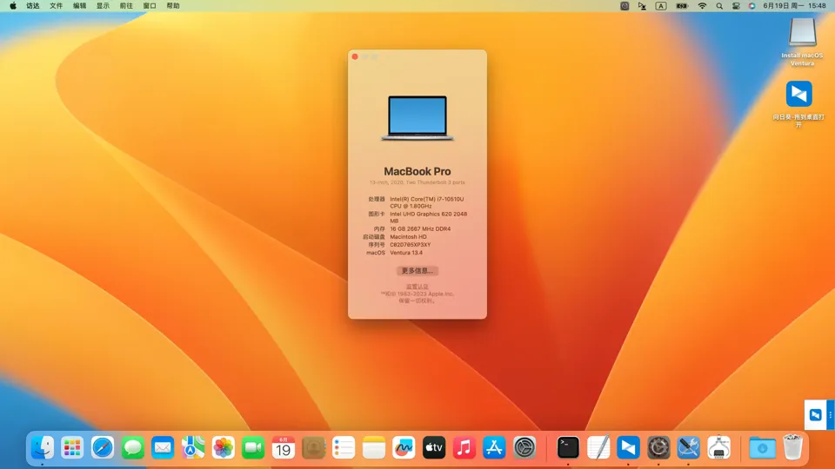Open the 帮助 menu
Viewport: 835px width, 469px height.
[x=173, y=6]
